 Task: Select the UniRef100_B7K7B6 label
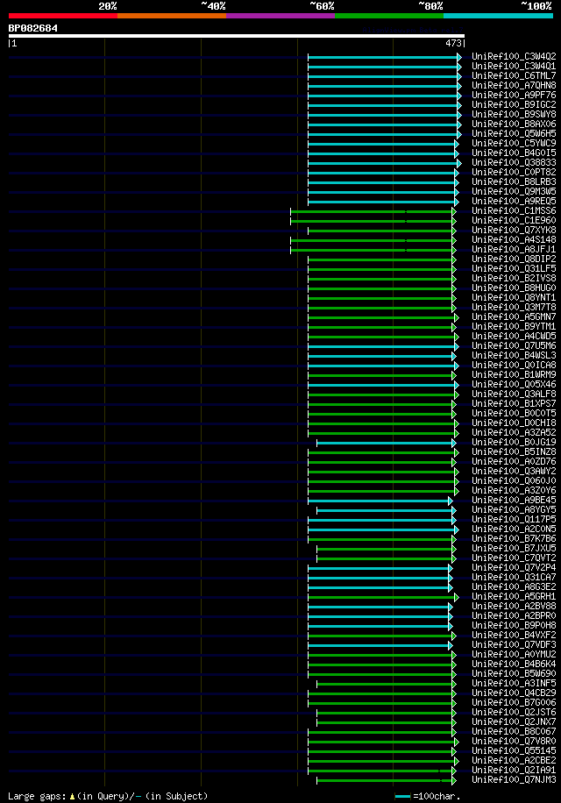coord(514,539)
